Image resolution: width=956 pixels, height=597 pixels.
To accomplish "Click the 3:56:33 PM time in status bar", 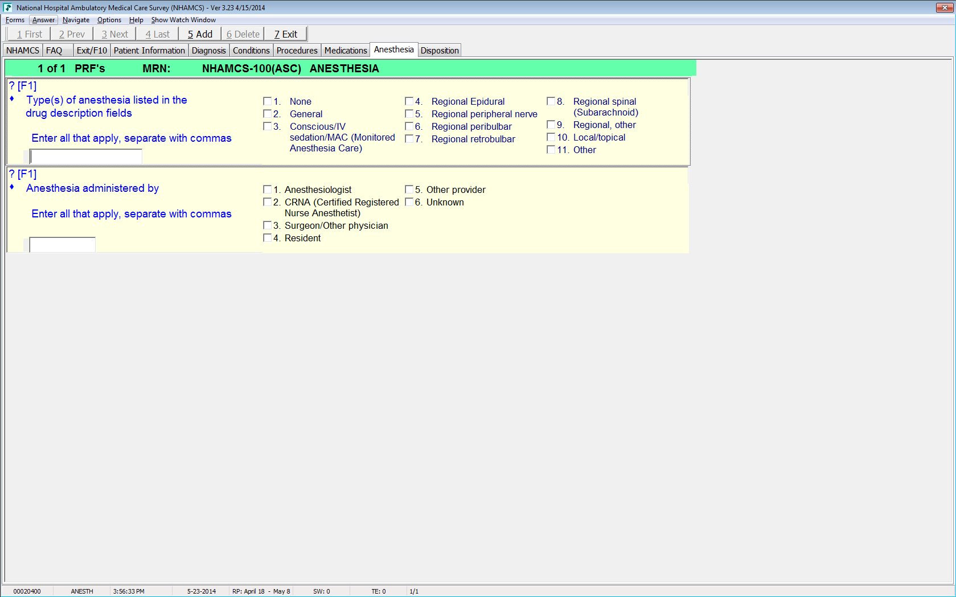I will click(129, 591).
